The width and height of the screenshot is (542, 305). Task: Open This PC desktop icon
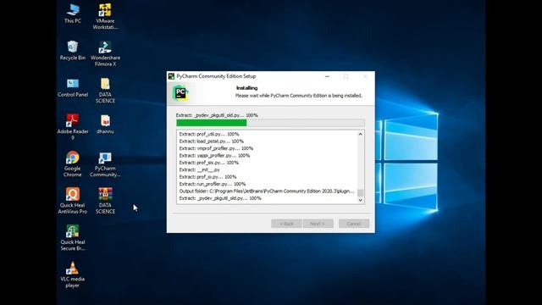(x=73, y=14)
